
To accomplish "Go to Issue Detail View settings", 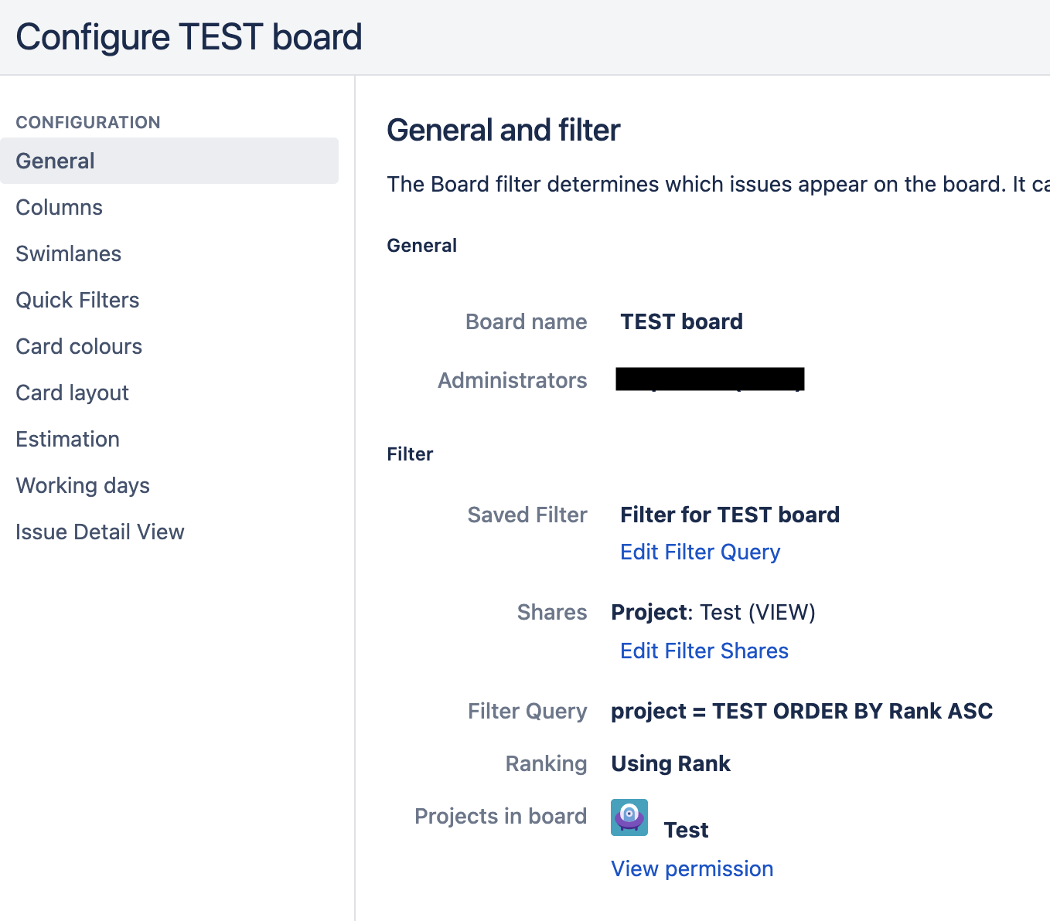I will 100,532.
